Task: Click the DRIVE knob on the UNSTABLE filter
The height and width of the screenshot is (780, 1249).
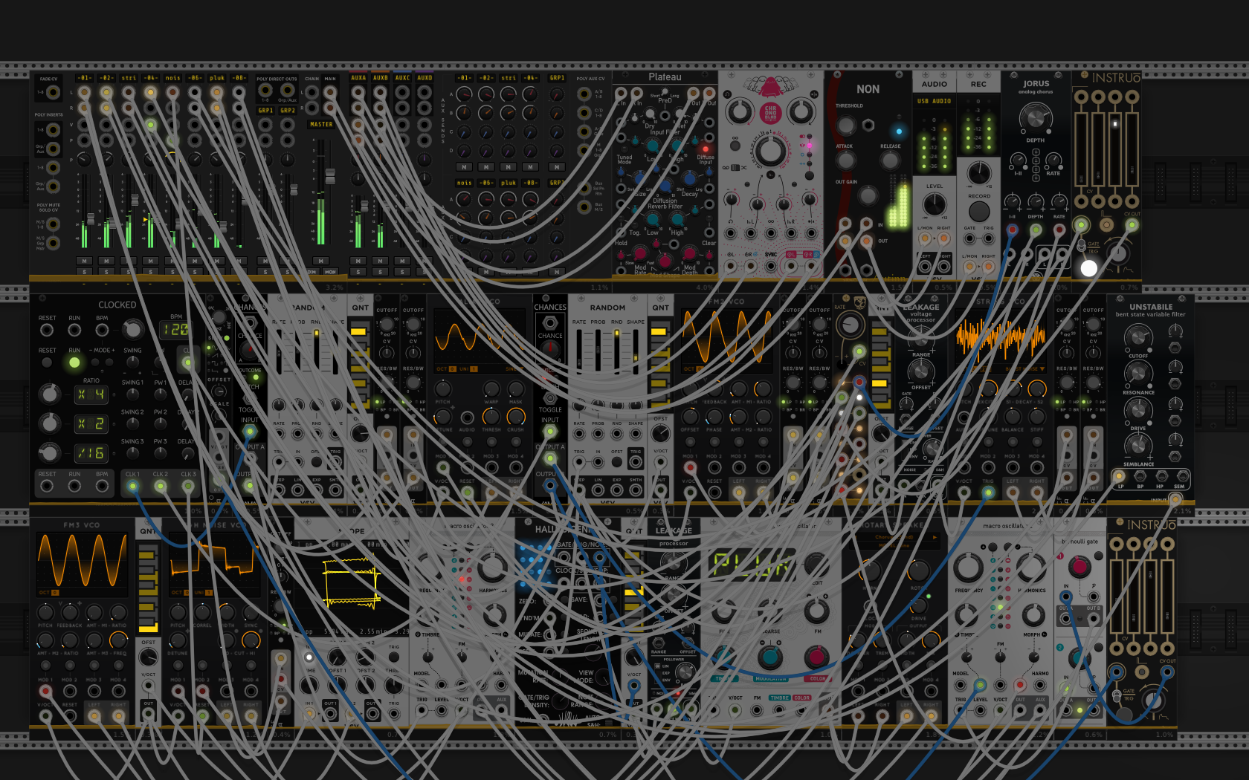Action: point(1137,411)
